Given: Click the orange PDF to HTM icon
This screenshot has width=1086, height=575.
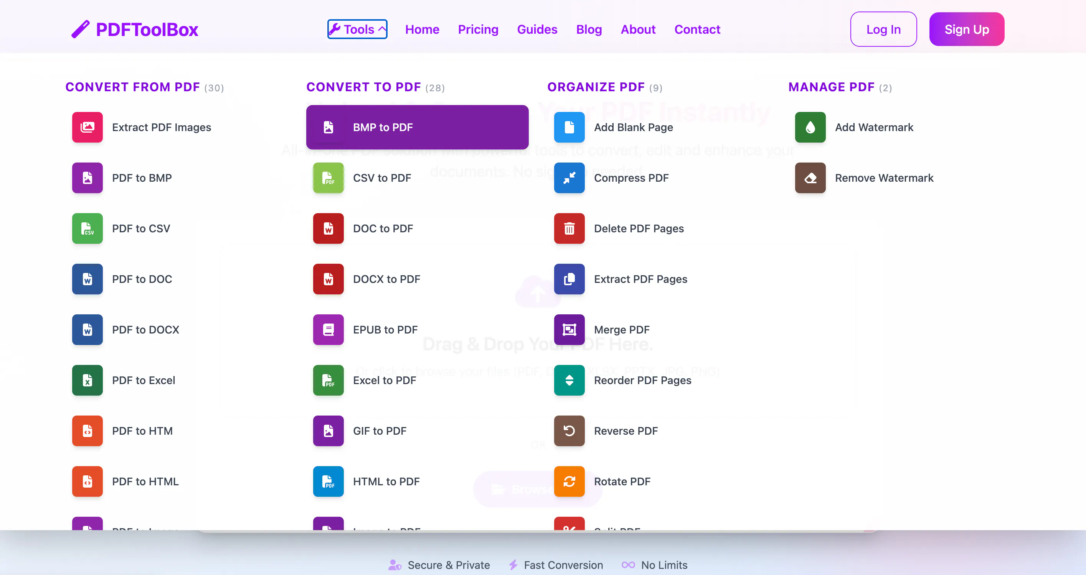Looking at the screenshot, I should [x=87, y=430].
